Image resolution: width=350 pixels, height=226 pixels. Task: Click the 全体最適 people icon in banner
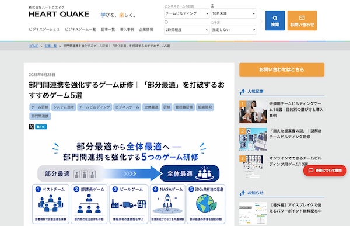(x=205, y=173)
